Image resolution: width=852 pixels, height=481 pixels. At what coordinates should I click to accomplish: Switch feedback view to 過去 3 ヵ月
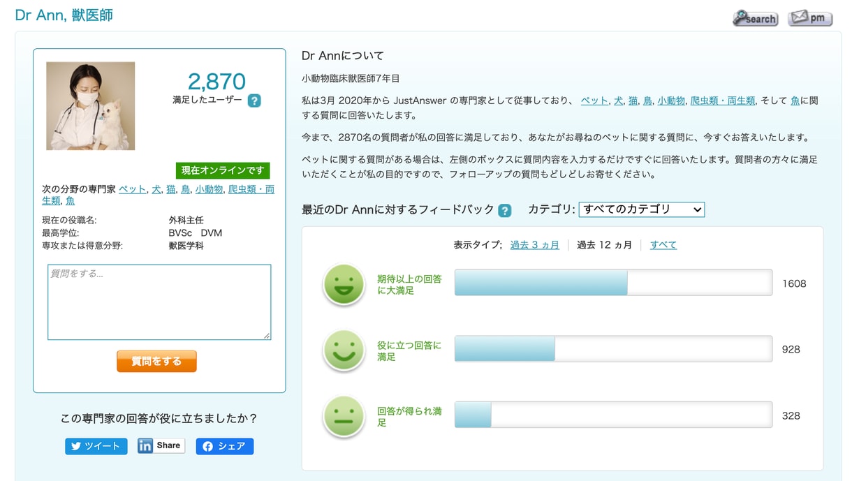pyautogui.click(x=535, y=245)
